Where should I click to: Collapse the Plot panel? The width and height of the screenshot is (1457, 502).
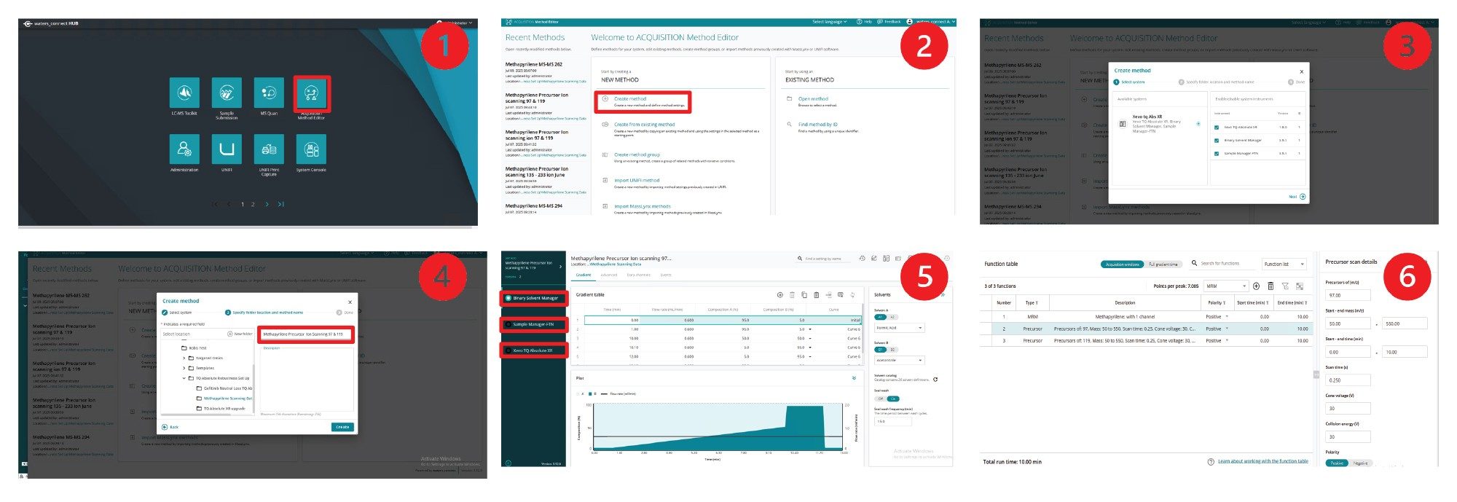(x=854, y=378)
